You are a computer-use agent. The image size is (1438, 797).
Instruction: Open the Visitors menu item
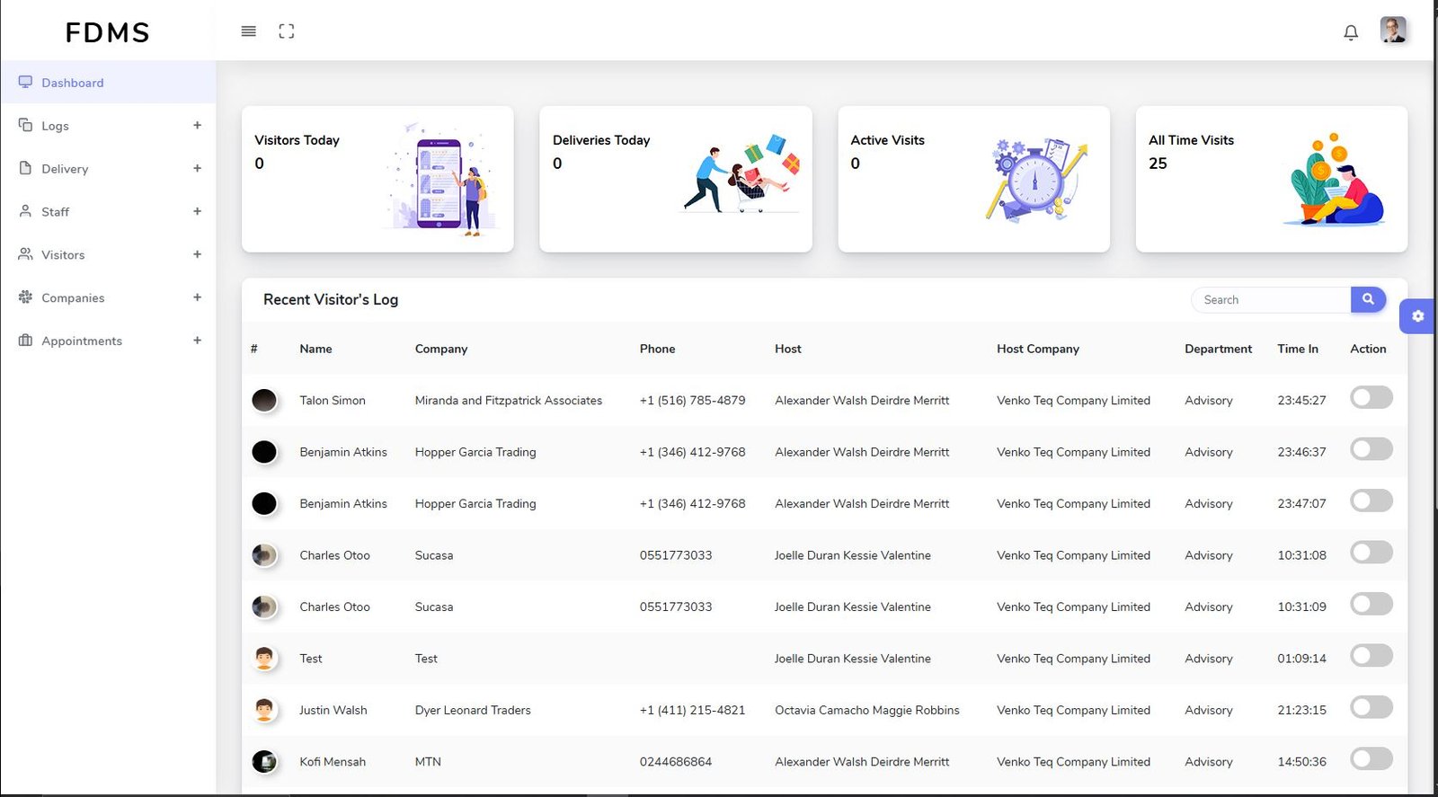point(108,255)
